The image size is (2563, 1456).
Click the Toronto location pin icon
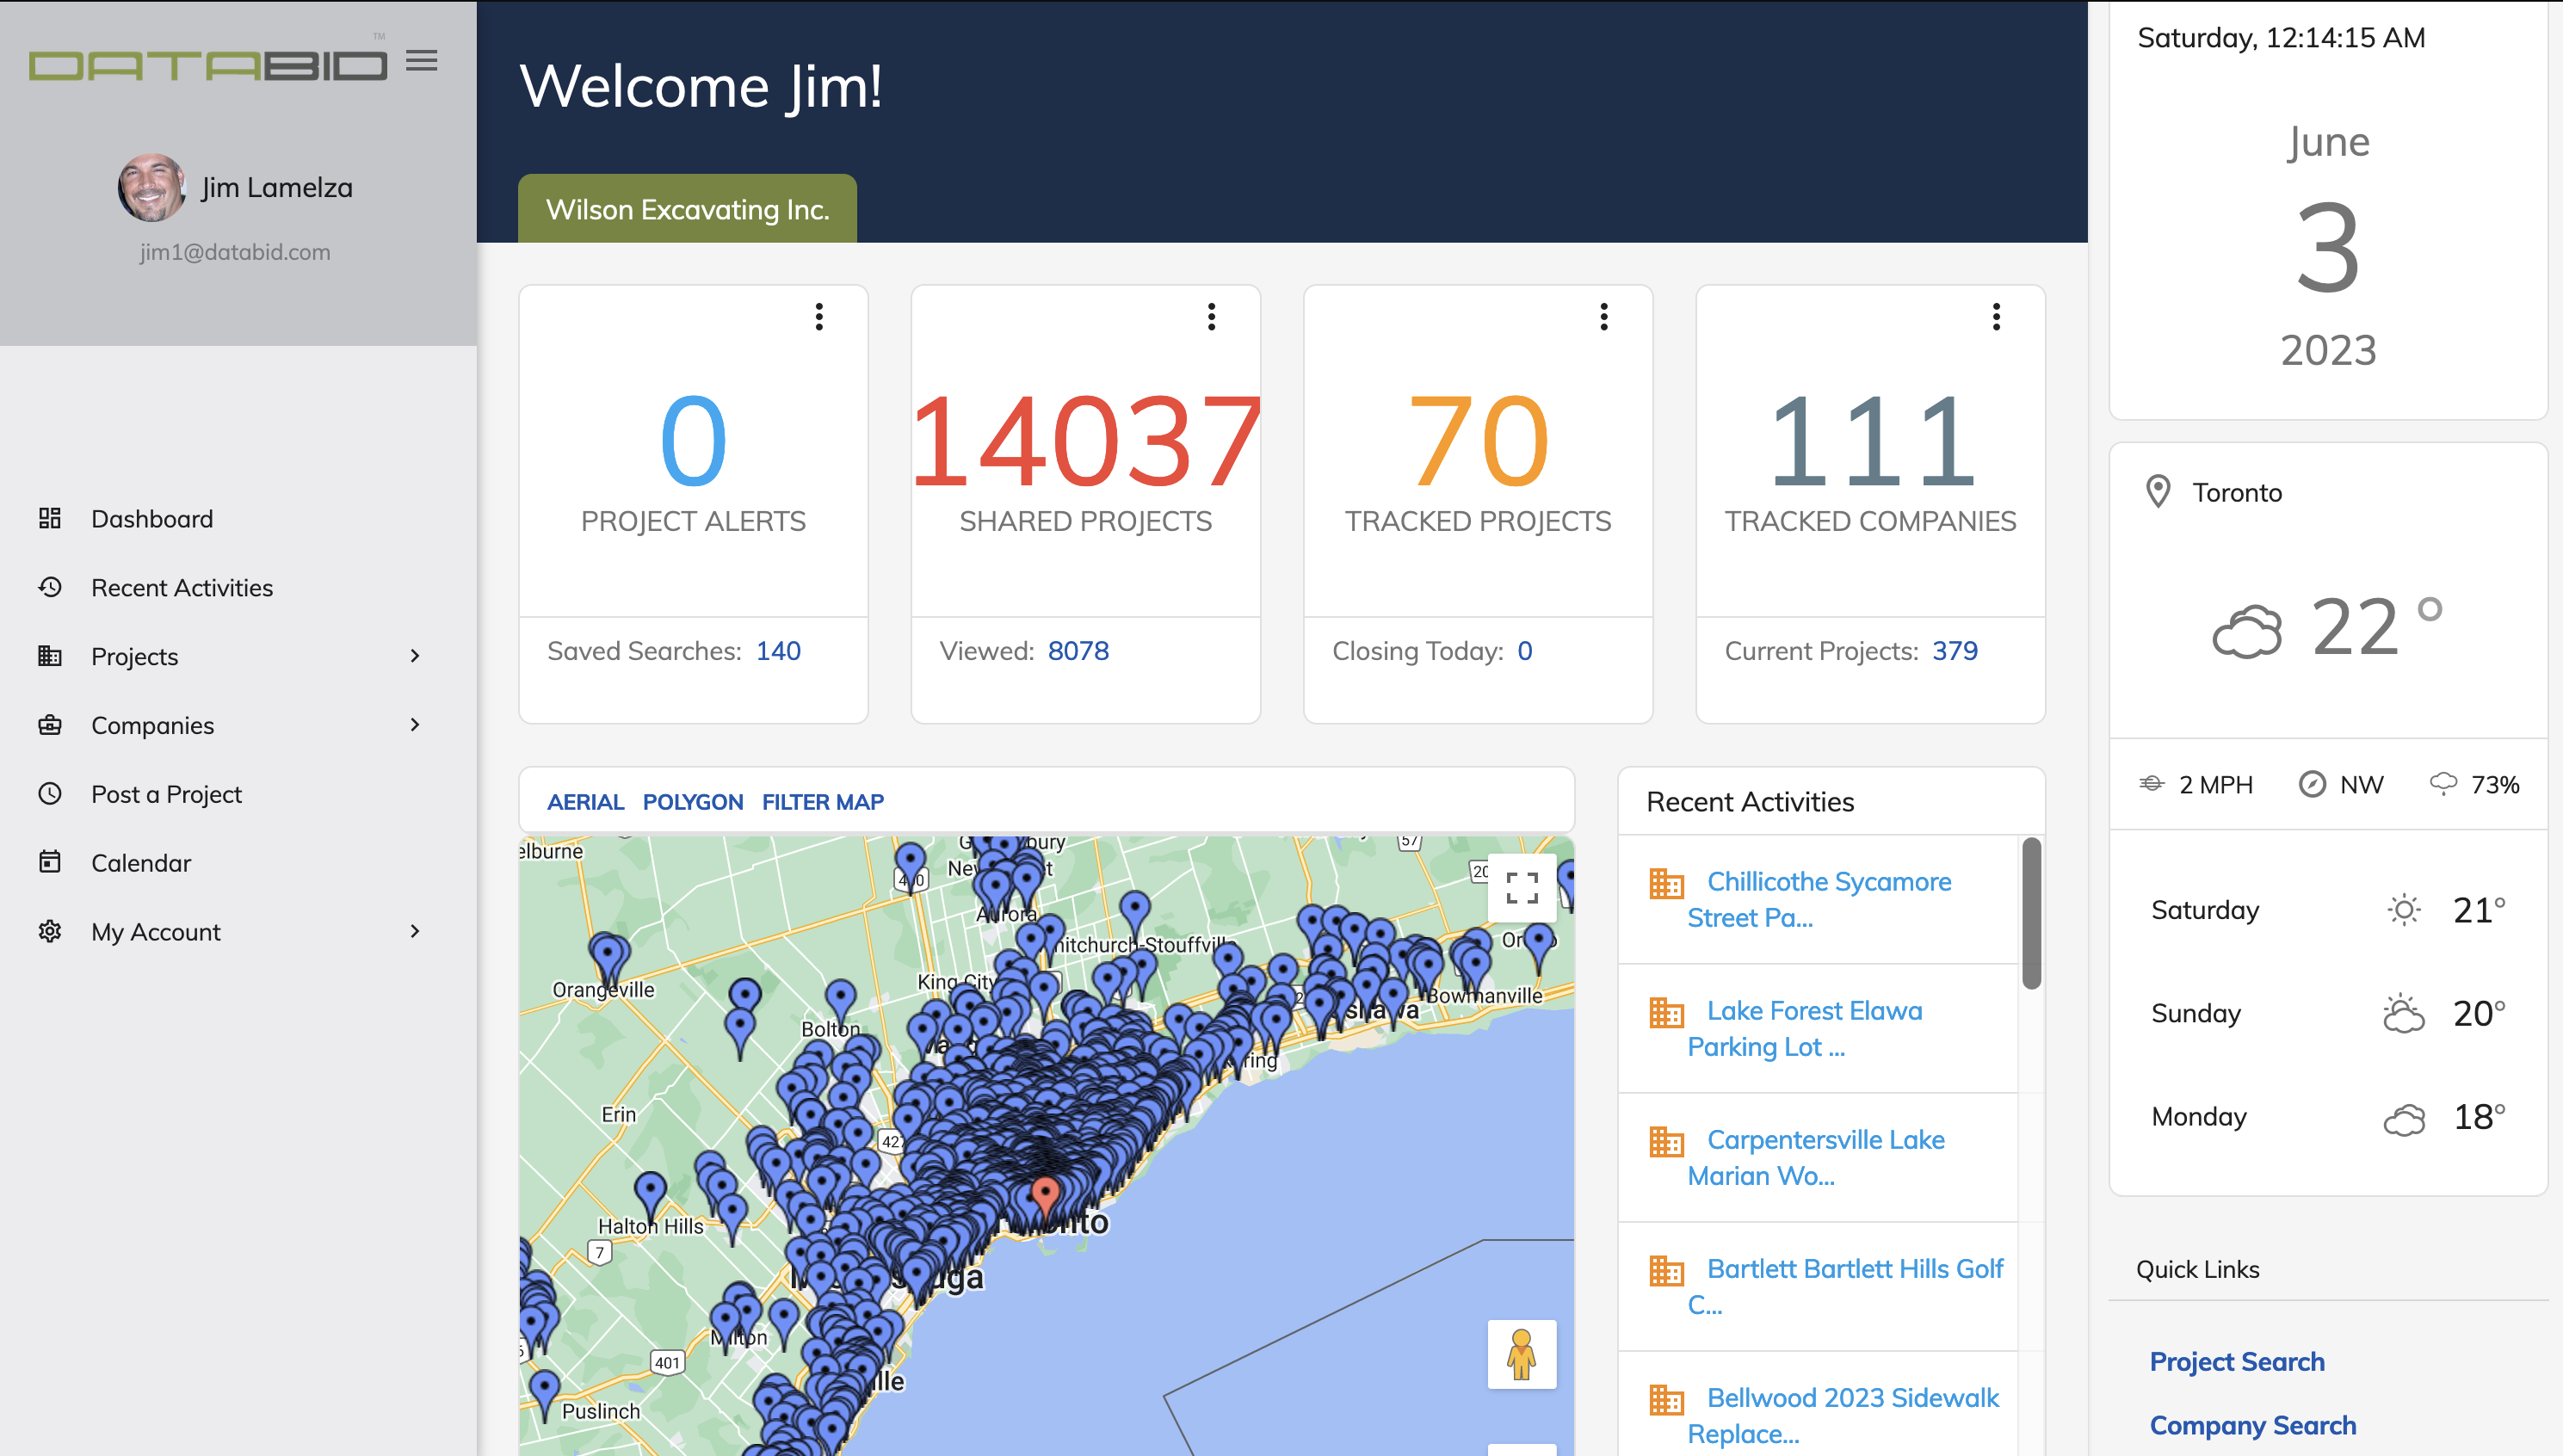2158,492
